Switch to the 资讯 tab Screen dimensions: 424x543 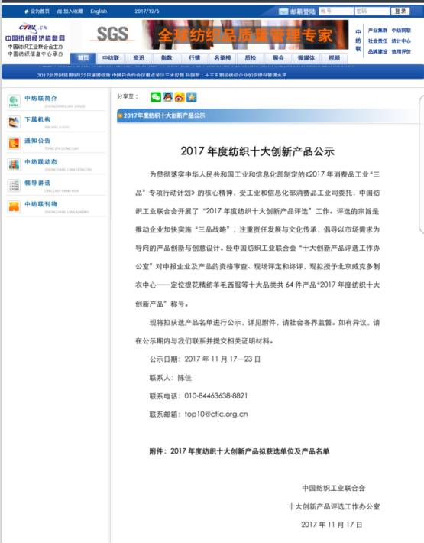point(139,58)
